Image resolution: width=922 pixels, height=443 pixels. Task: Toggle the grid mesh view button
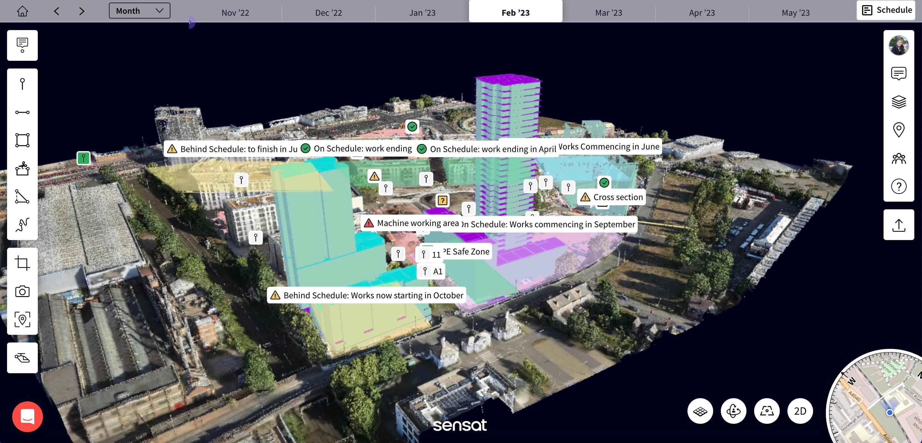[x=700, y=411]
